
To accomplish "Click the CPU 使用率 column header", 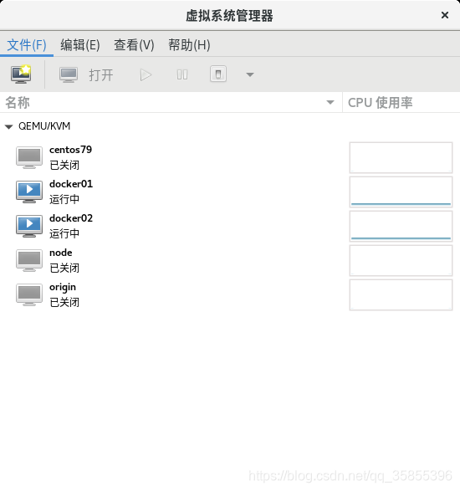I will [x=401, y=102].
